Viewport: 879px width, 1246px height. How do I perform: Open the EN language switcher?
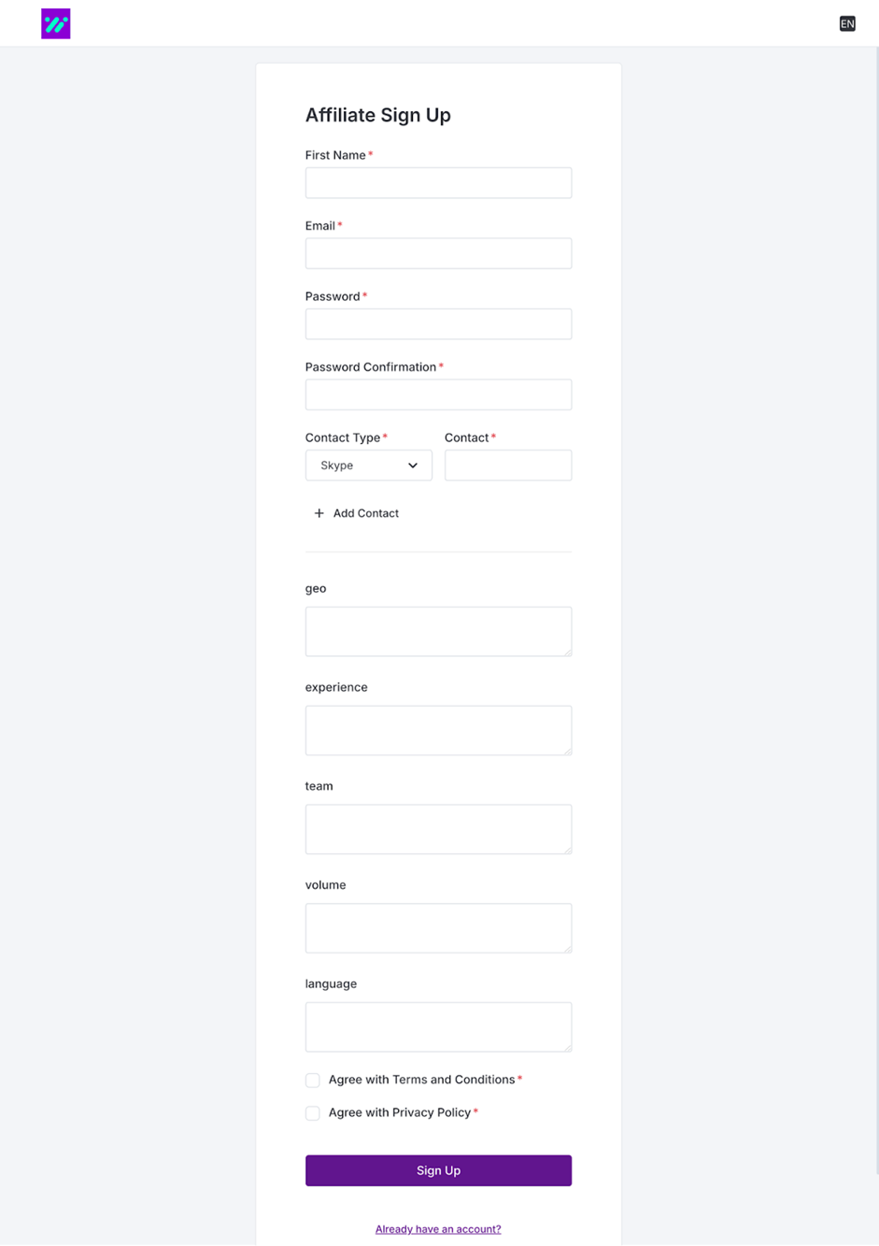pos(846,23)
